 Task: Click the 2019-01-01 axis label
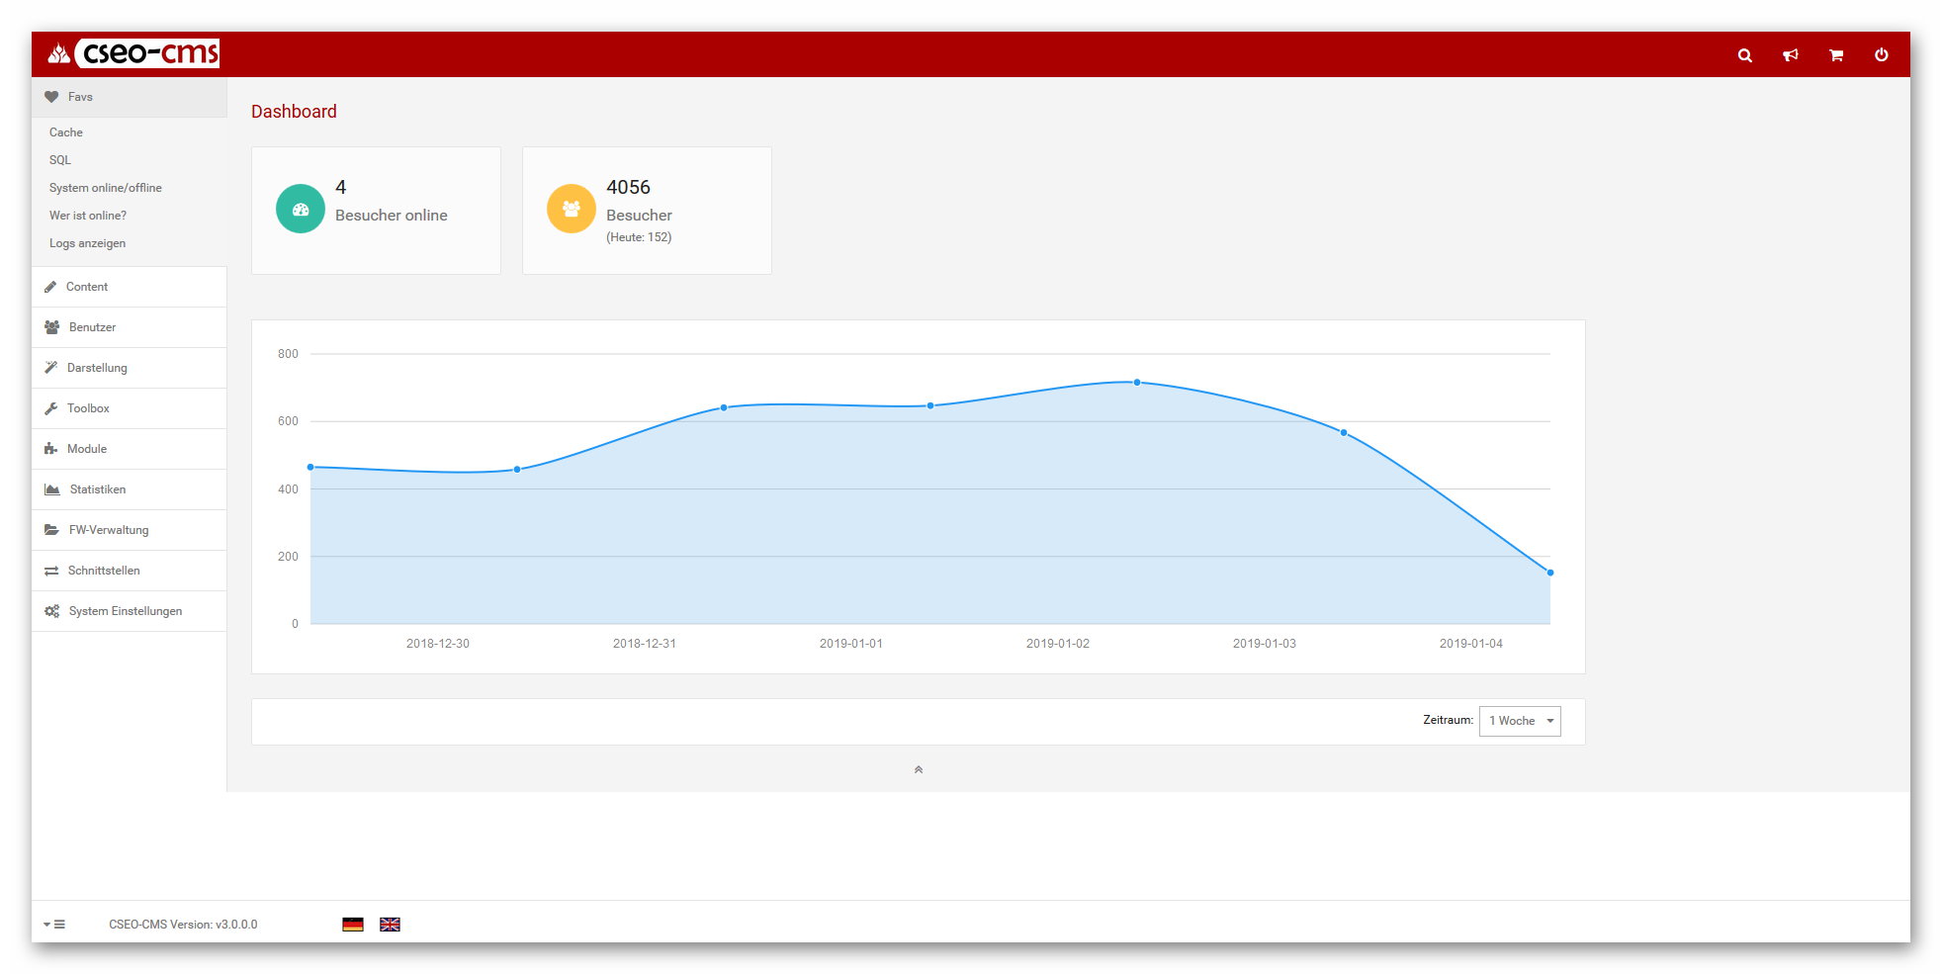click(x=851, y=644)
